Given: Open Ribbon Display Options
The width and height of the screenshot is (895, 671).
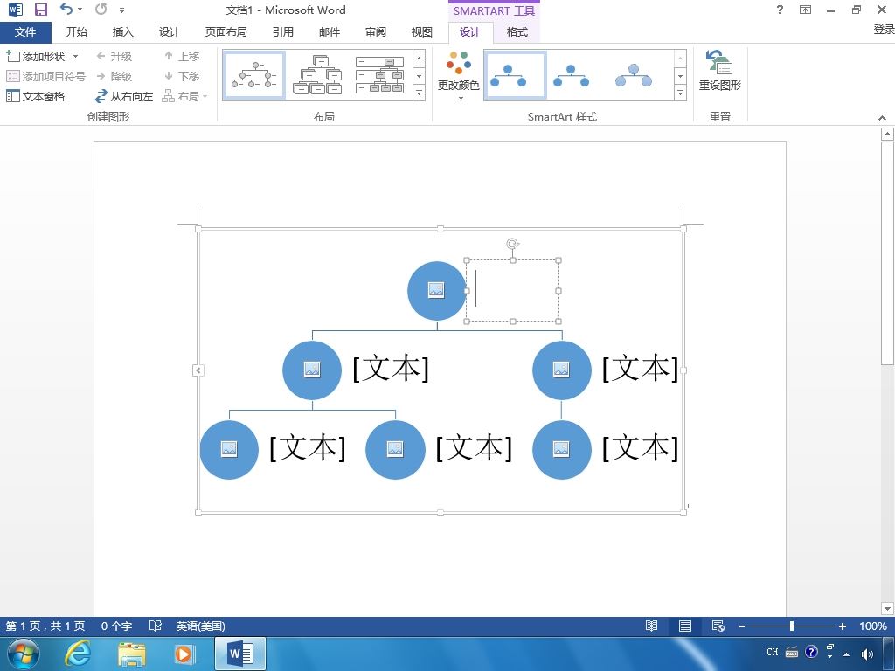Looking at the screenshot, I should (x=805, y=10).
